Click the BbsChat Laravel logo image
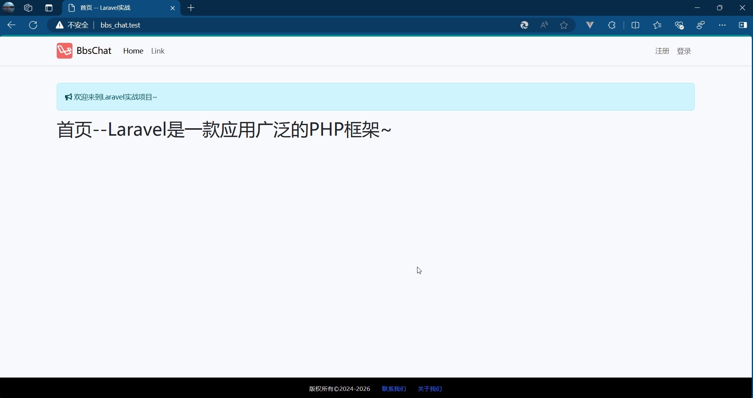This screenshot has width=753, height=398. (65, 51)
